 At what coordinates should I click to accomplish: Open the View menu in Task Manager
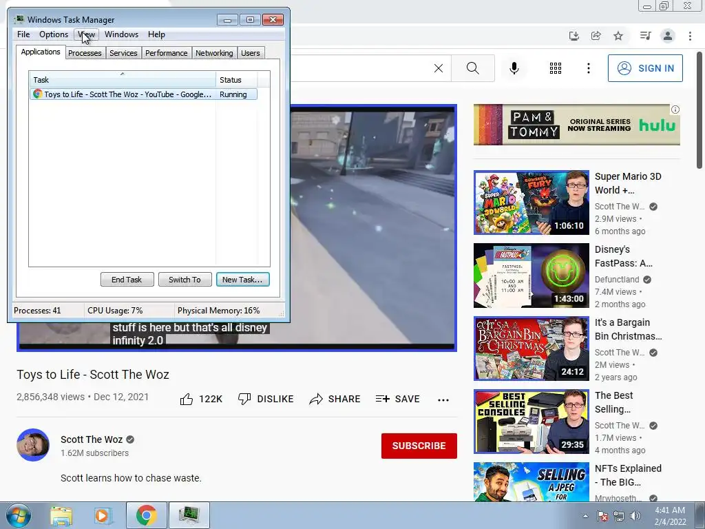(x=86, y=34)
